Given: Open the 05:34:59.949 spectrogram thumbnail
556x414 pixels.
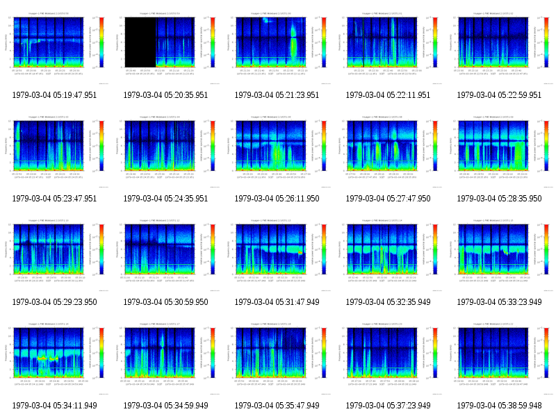Looking at the screenshot, I should (x=165, y=358).
